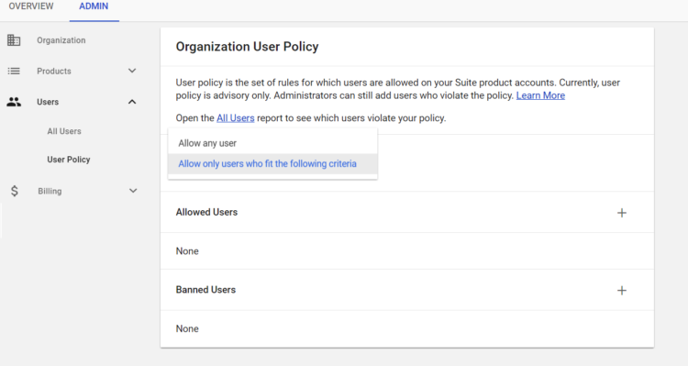This screenshot has width=688, height=366.
Task: Add a banned user with plus icon
Action: pos(622,291)
